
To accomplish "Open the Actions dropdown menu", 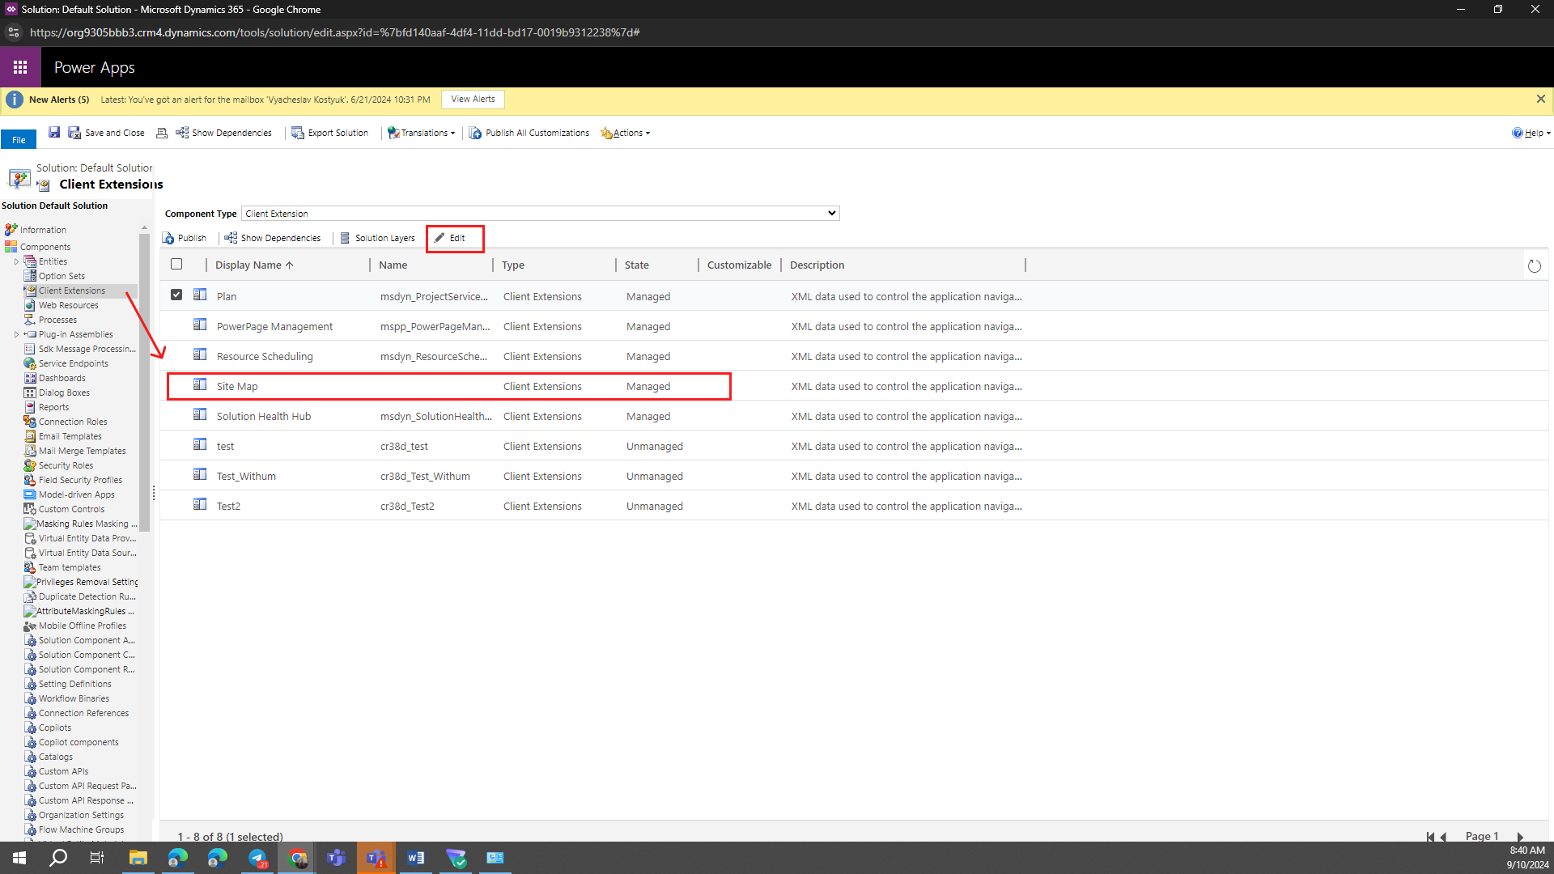I will pyautogui.click(x=625, y=133).
